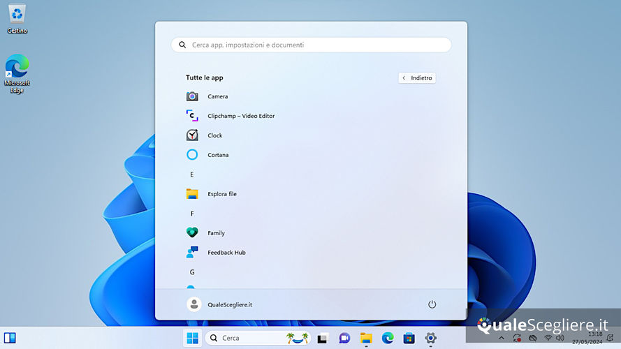Open Settings gear in the taskbar
Viewport: 621px width, 349px height.
431,338
